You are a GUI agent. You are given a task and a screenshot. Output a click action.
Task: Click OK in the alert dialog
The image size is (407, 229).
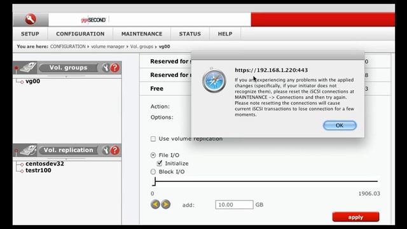pos(340,125)
